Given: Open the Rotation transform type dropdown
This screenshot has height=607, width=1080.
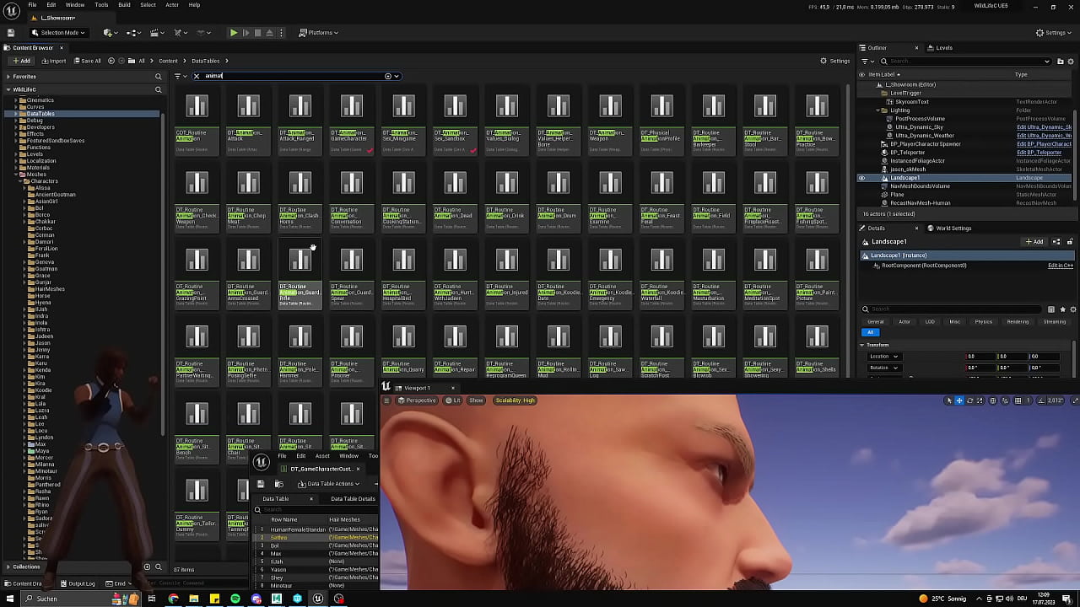Looking at the screenshot, I should point(884,368).
